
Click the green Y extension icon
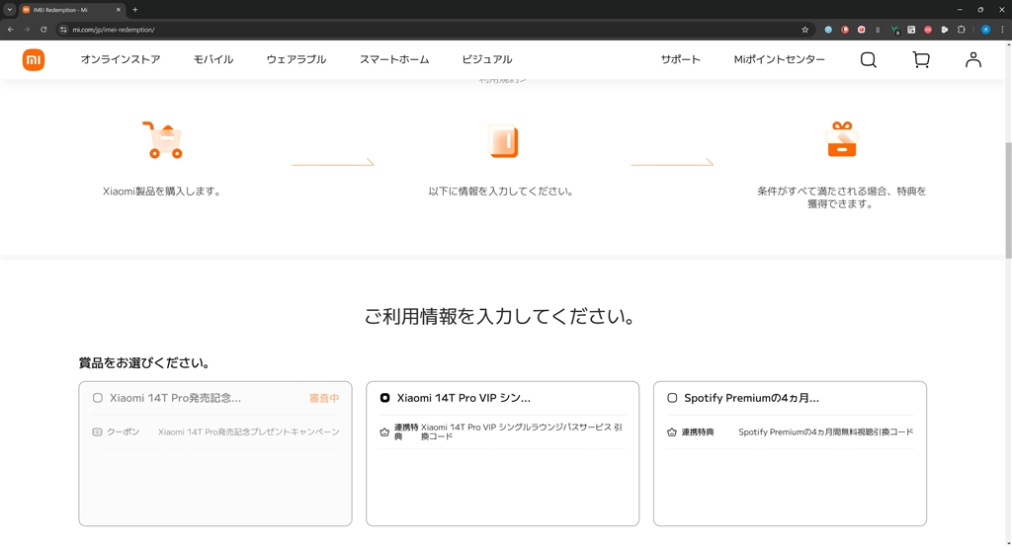click(x=894, y=30)
